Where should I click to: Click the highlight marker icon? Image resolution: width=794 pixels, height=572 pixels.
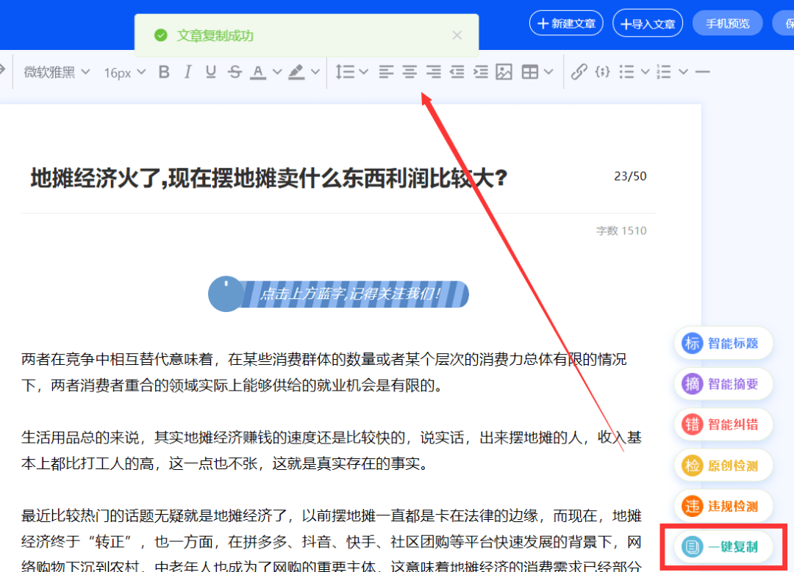click(x=296, y=72)
